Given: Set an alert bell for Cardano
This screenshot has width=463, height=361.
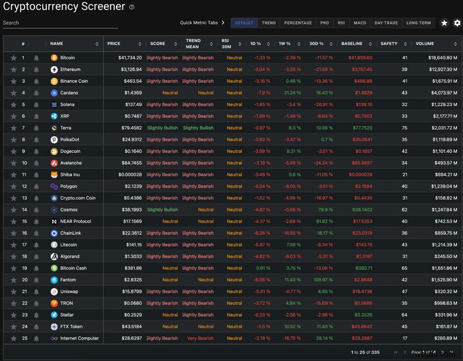Looking at the screenshot, I should pyautogui.click(x=36, y=93).
